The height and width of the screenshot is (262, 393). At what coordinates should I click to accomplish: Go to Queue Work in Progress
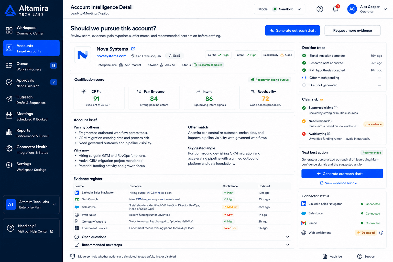(31, 66)
